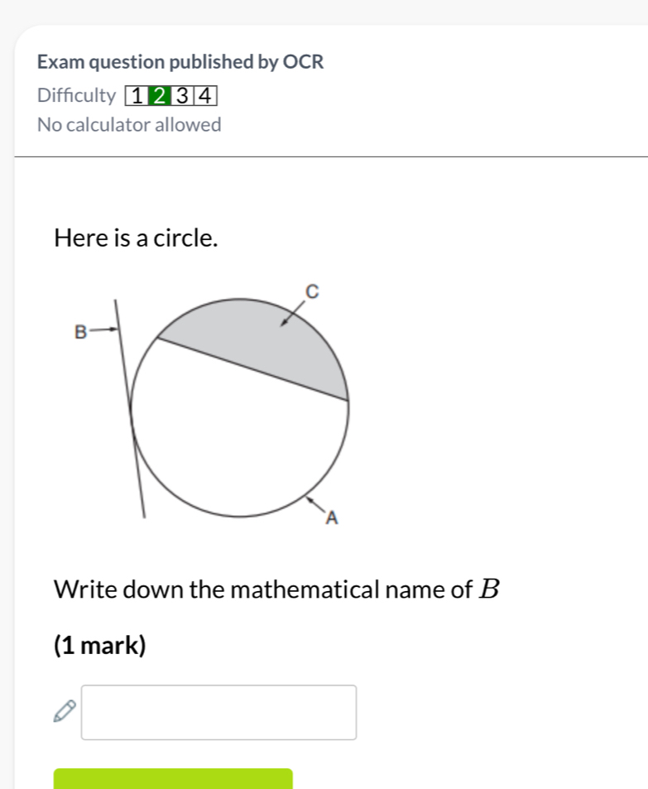Viewport: 648px width, 789px height.
Task: Click the 'Here is a circle.' text
Action: (x=136, y=238)
